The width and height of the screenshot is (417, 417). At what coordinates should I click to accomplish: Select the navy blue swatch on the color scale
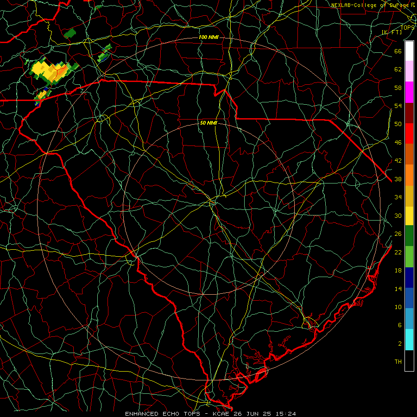pos(409,278)
